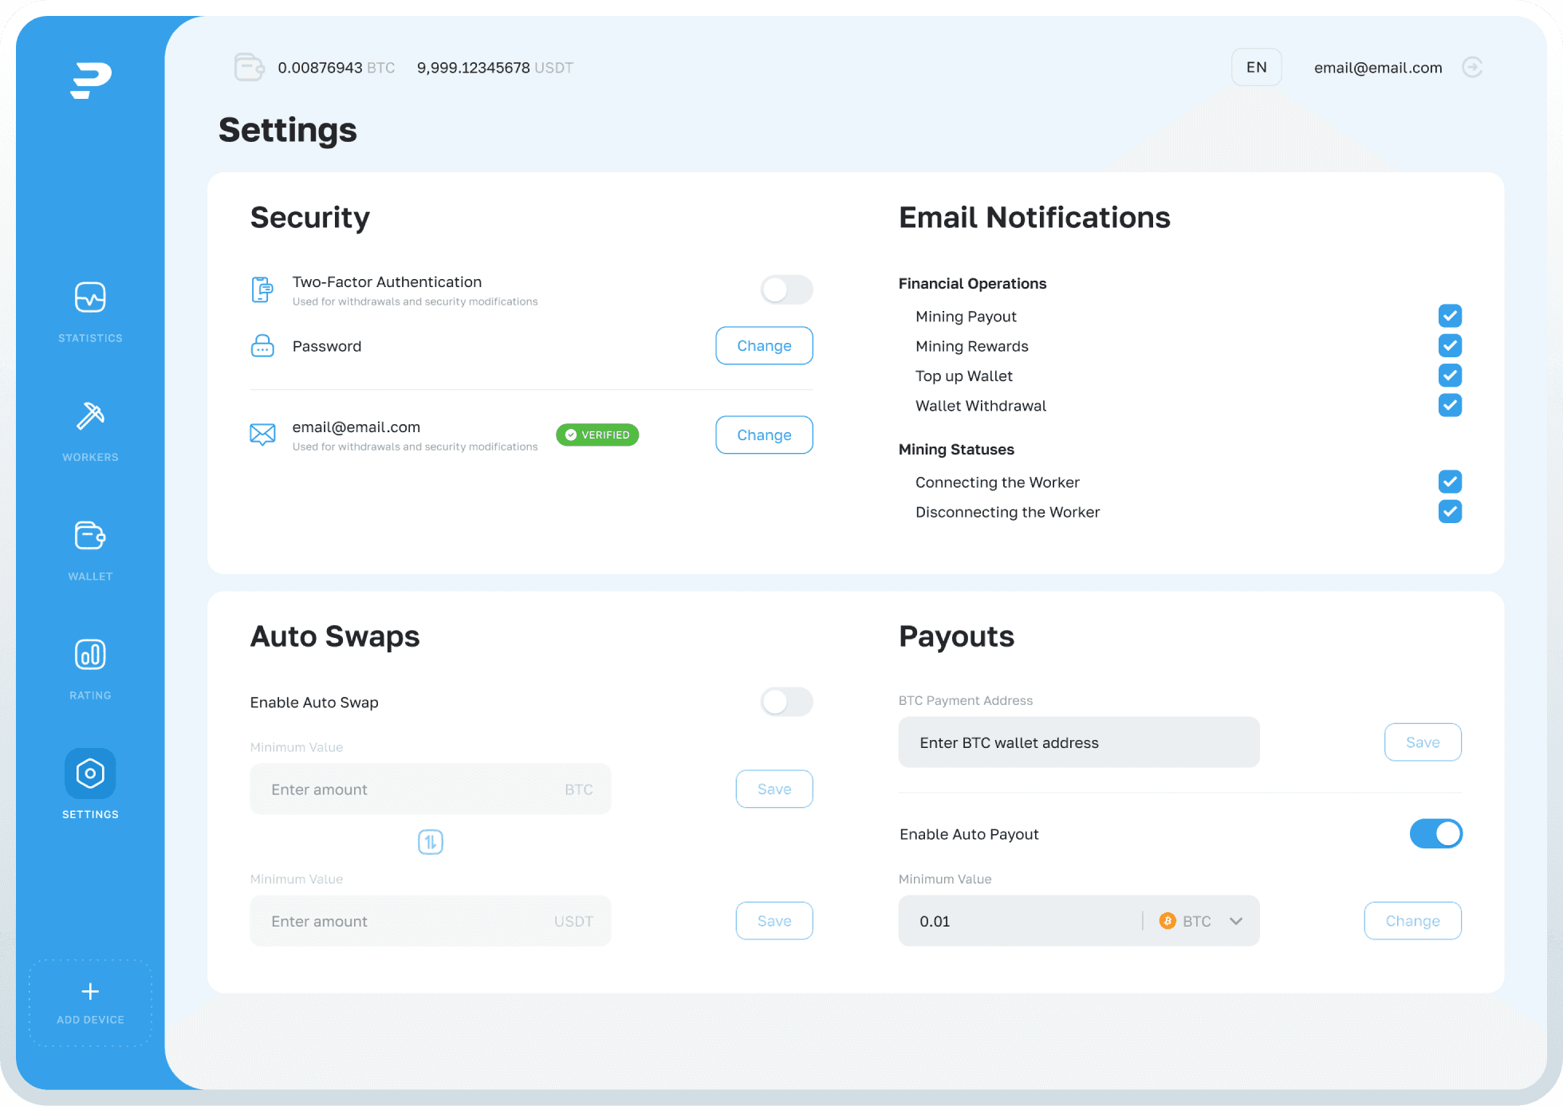Toggle Enable Auto Swap switch
Screen dimensions: 1563x1106
(786, 703)
